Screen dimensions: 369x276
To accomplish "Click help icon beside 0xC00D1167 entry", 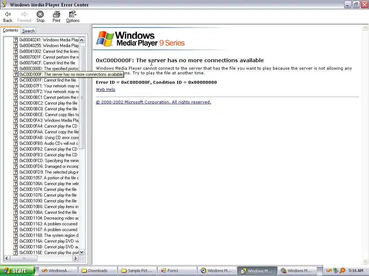I will click(x=15, y=230).
